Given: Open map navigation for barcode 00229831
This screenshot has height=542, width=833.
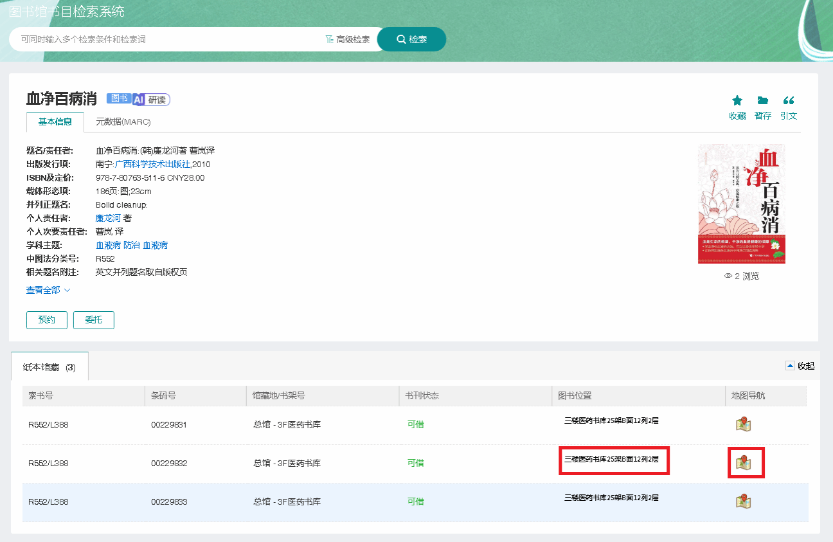Looking at the screenshot, I should pos(744,424).
